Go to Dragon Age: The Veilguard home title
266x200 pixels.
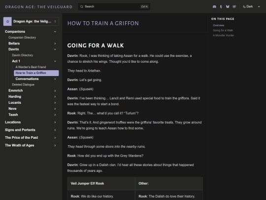point(39,7)
